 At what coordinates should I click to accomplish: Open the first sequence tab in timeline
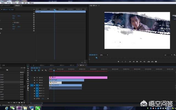[42, 65]
